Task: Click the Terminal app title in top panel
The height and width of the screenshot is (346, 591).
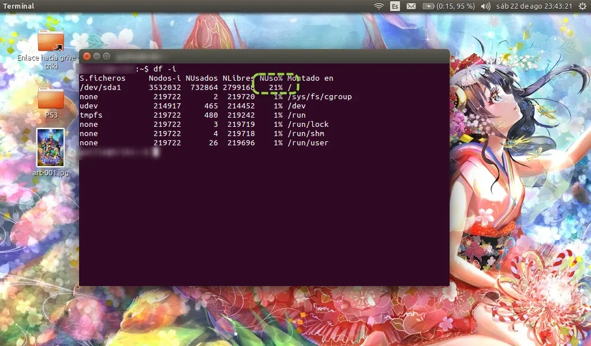Action: pyautogui.click(x=19, y=6)
